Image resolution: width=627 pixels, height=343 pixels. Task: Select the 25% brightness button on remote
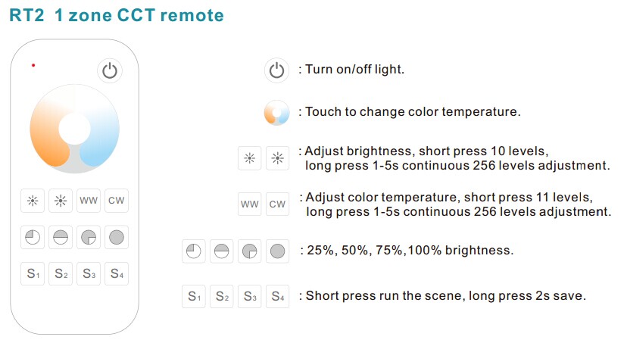33,238
